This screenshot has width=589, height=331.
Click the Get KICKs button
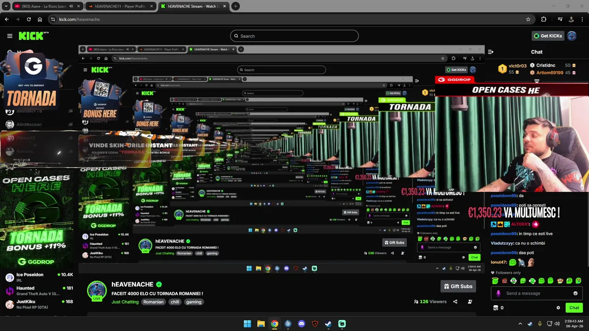[x=548, y=36]
